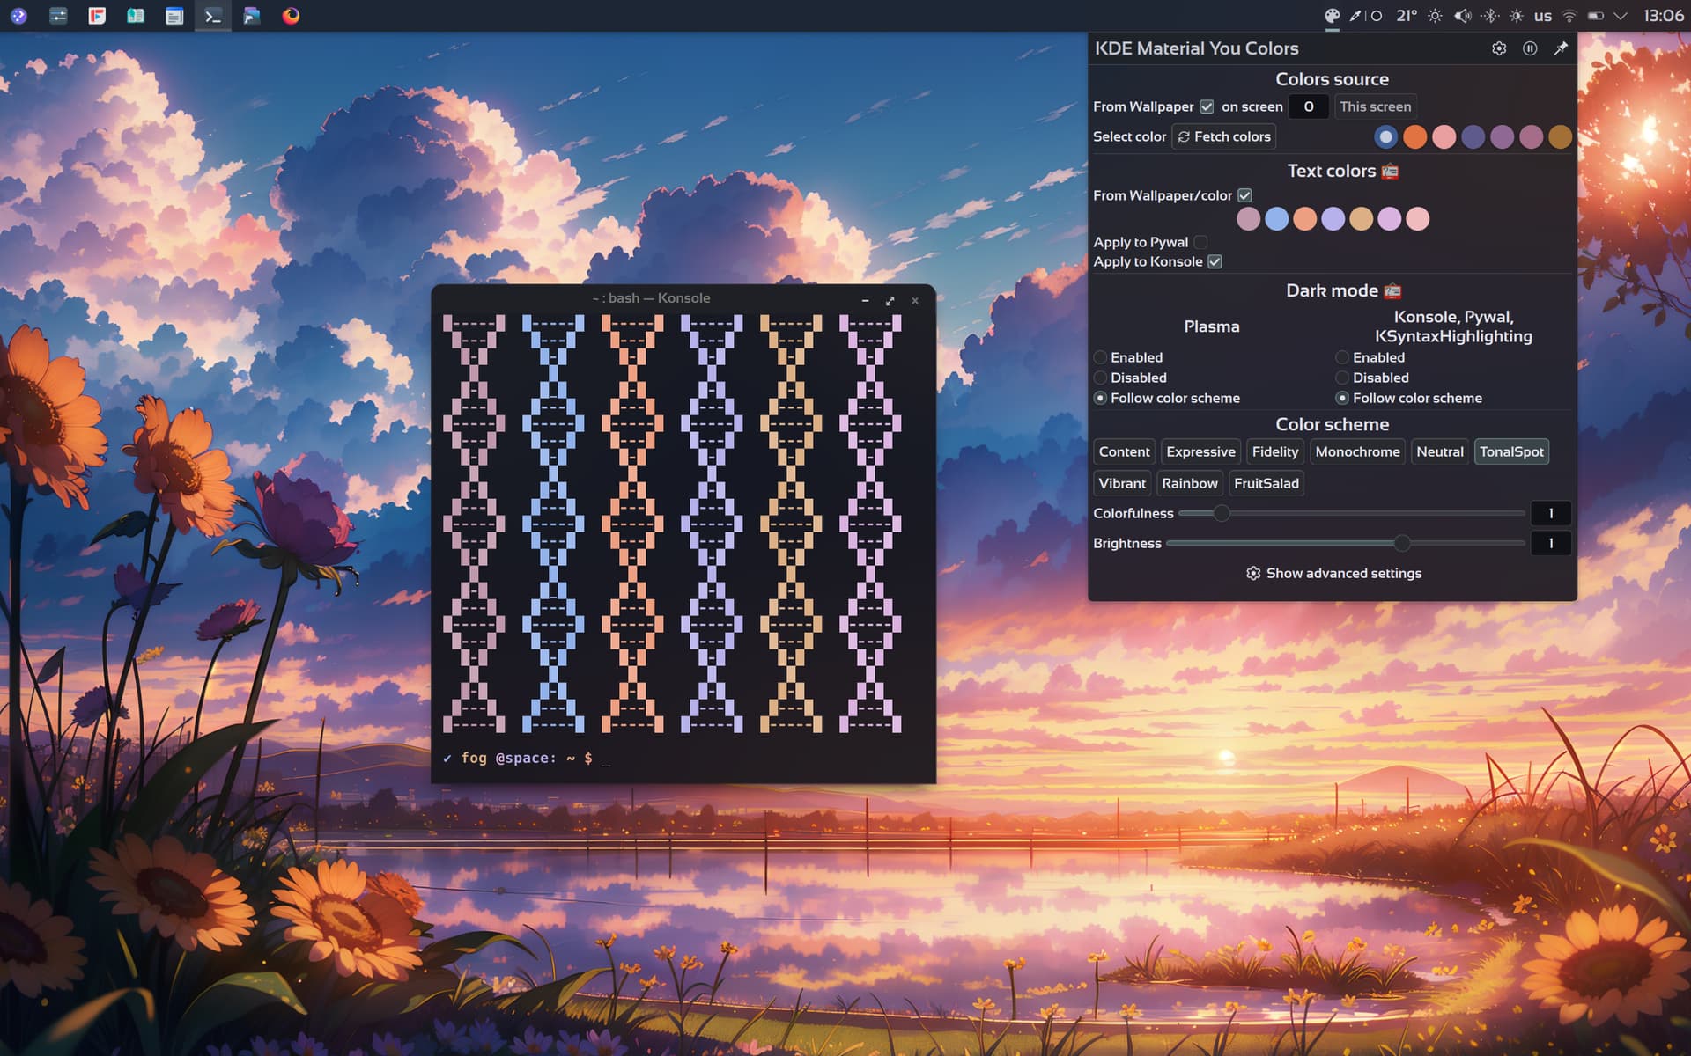Viewport: 1691px width, 1056px height.
Task: Choose the Monochrome color scheme
Action: pyautogui.click(x=1357, y=451)
